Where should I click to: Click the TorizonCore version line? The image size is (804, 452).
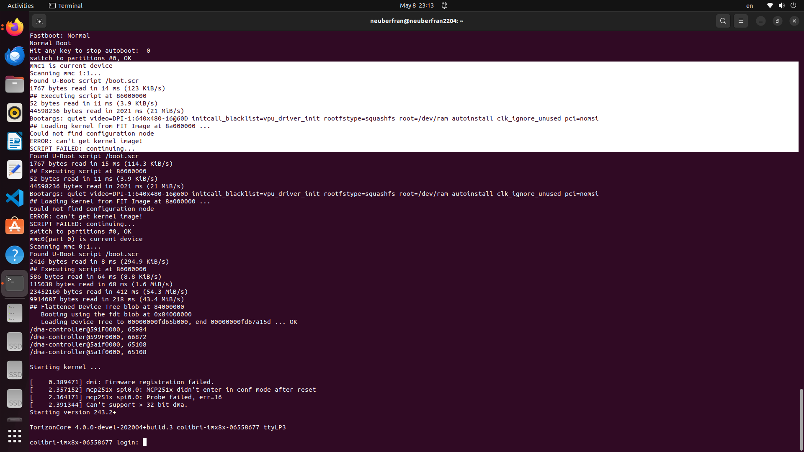(158, 427)
